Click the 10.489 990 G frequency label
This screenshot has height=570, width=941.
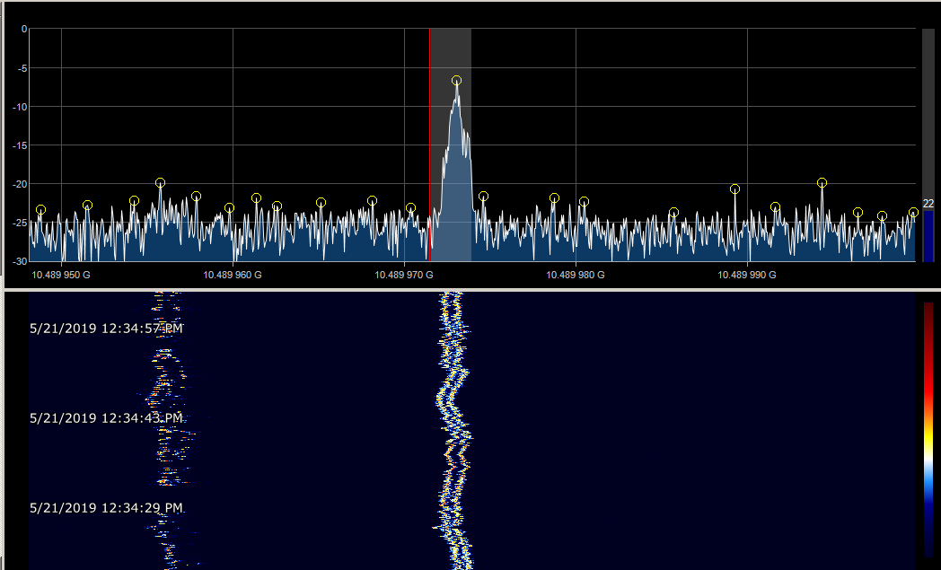tap(747, 275)
